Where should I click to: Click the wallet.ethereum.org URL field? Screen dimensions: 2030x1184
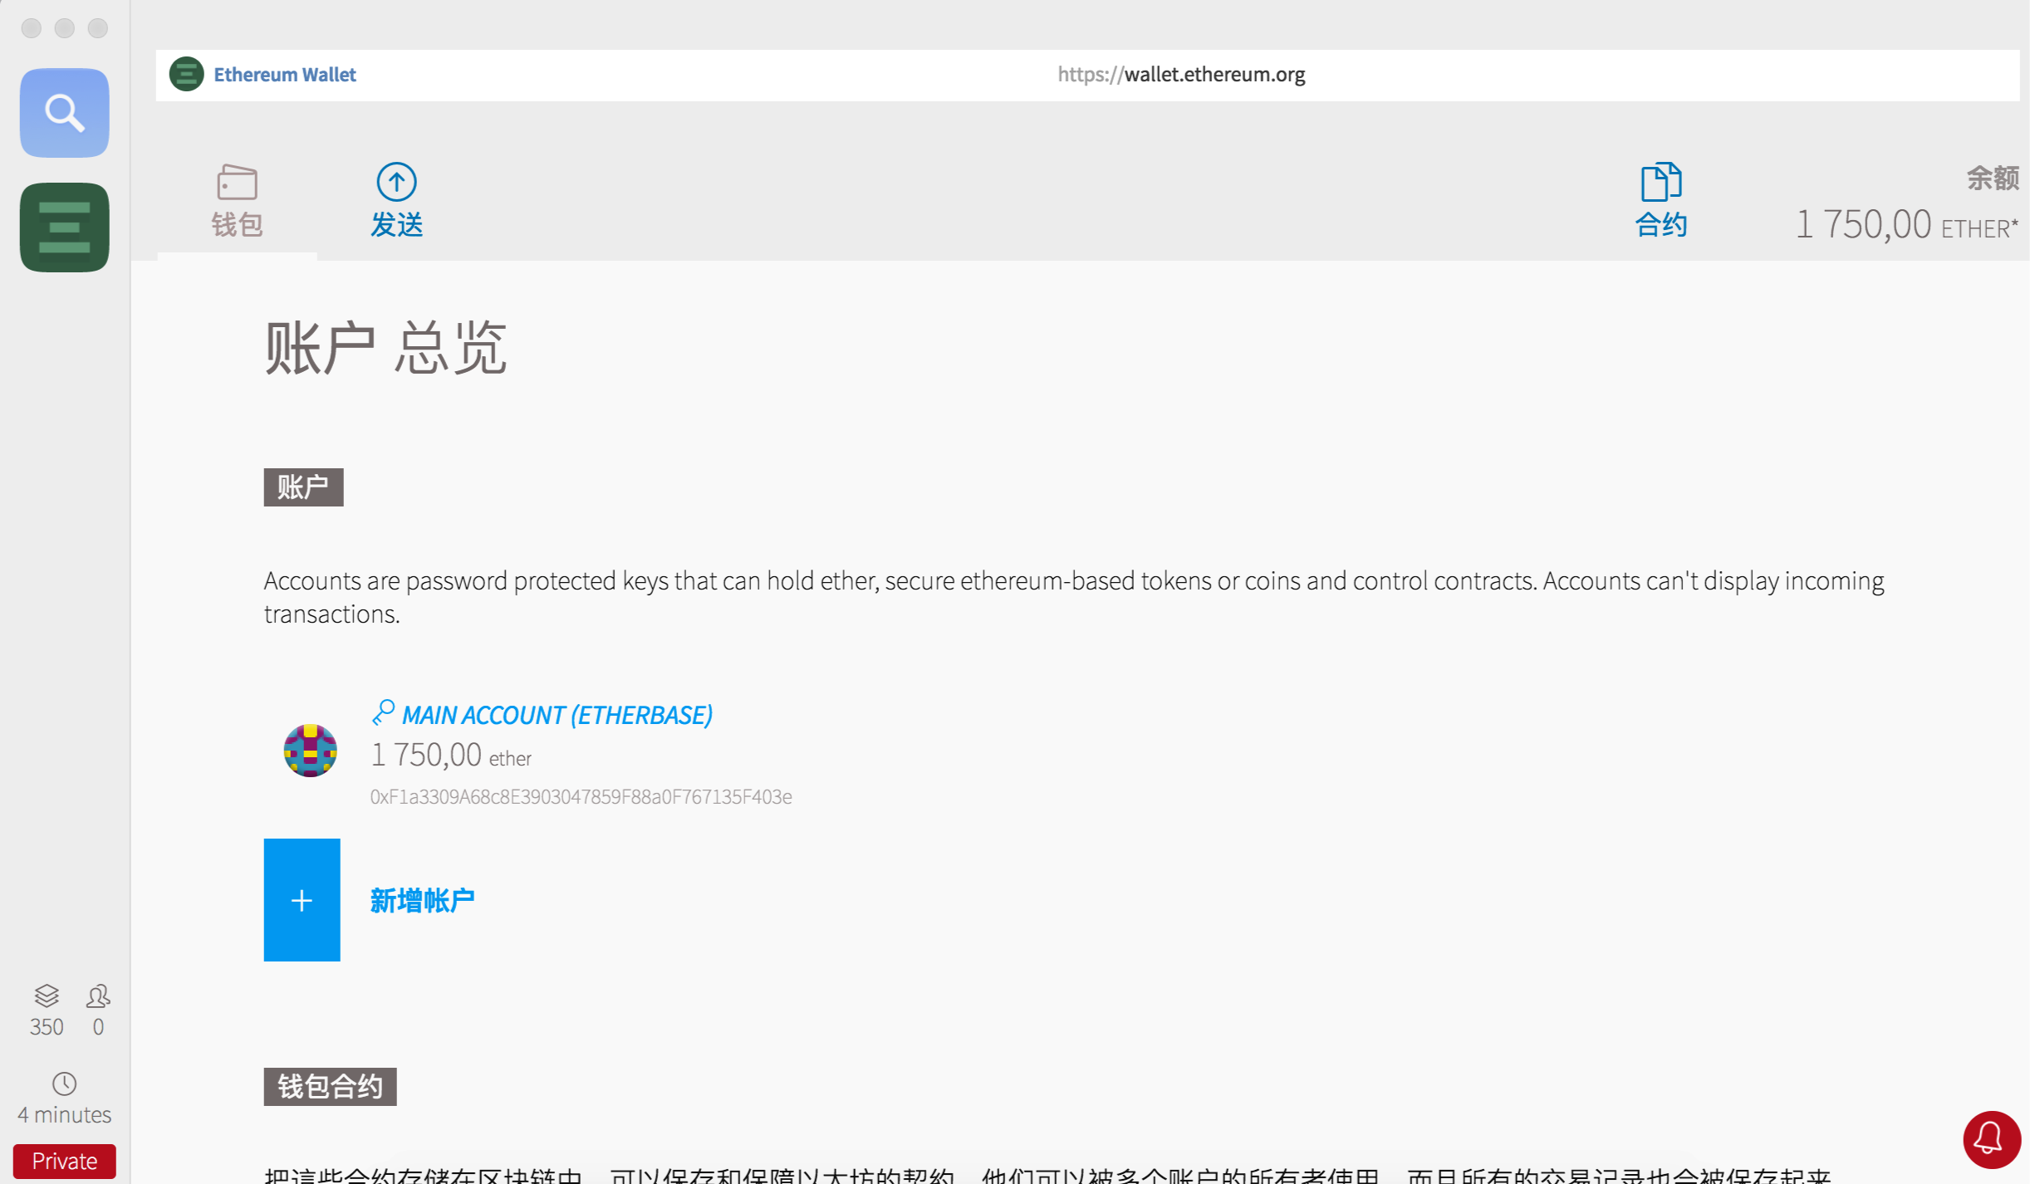pos(1180,75)
